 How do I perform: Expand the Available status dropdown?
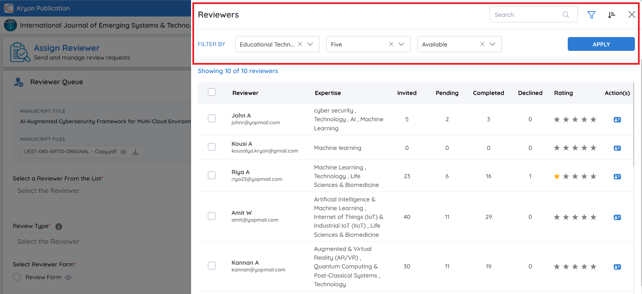pos(492,44)
